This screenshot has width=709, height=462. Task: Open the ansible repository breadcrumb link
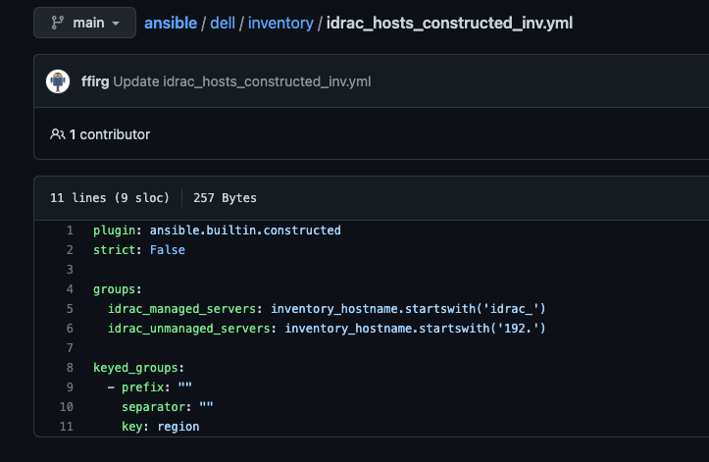(170, 22)
